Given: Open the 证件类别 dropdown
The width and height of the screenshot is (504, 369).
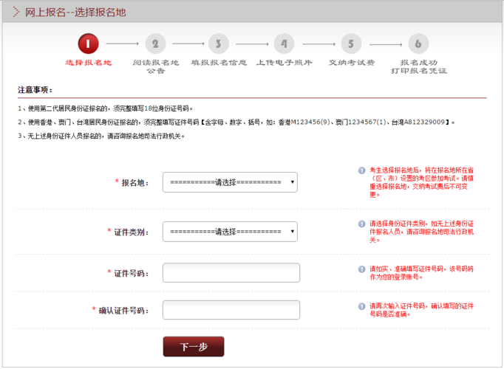Looking at the screenshot, I should click(x=230, y=232).
